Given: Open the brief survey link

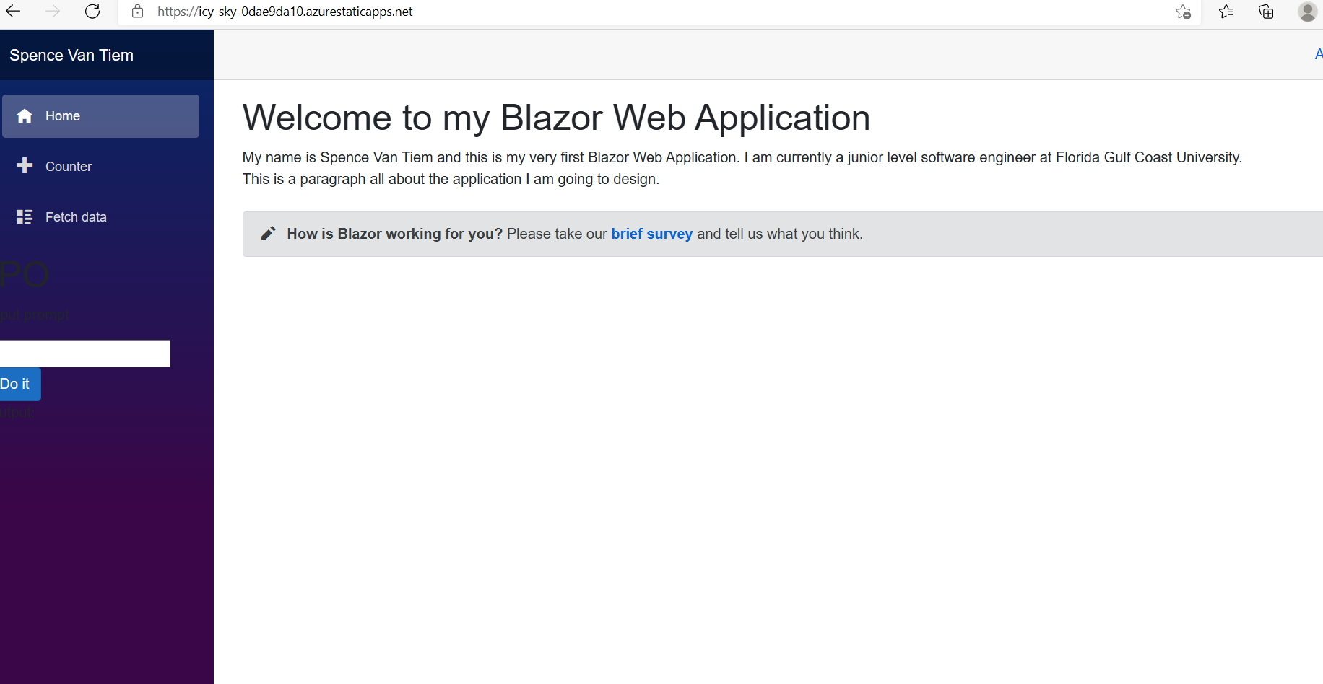Looking at the screenshot, I should click(x=651, y=234).
